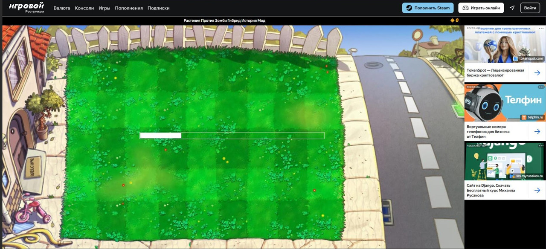Image resolution: width=546 pixels, height=249 pixels.
Task: Open the options dots on the Django ad
Action: pos(541,145)
